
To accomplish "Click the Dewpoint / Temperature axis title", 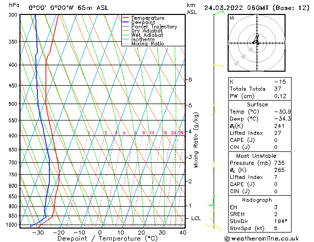I will (100, 239).
